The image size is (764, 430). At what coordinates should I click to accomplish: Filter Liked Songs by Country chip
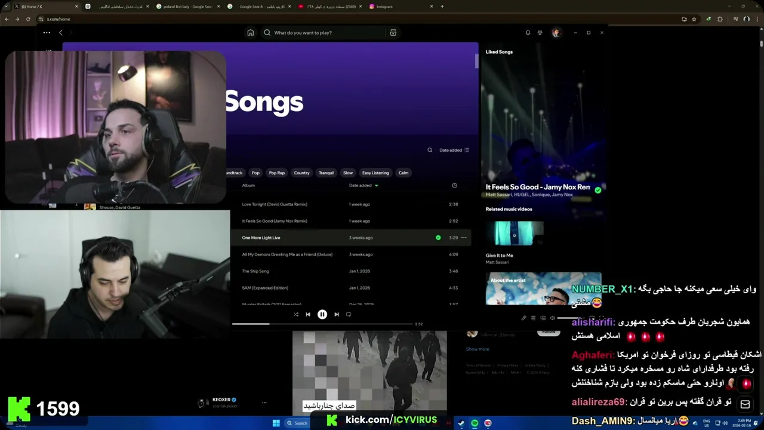tap(301, 173)
